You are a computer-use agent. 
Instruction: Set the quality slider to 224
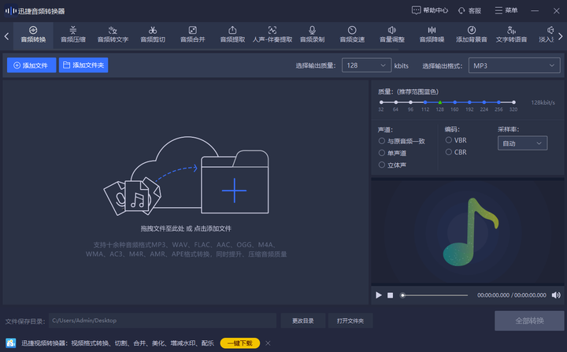pyautogui.click(x=484, y=102)
